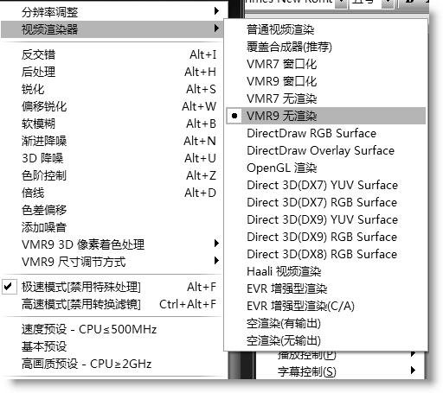Click 添加噪音 menu item
The image size is (443, 393).
pos(112,227)
